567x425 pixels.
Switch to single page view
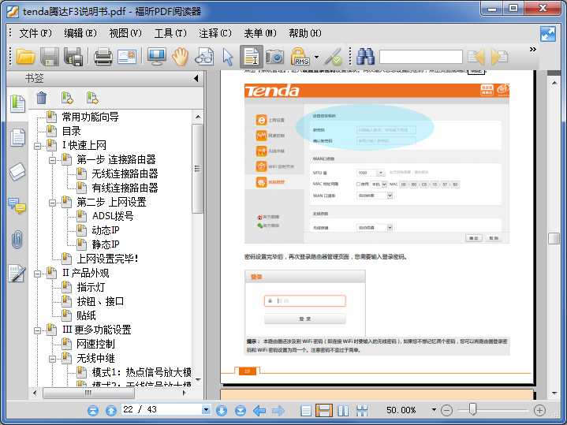coord(306,411)
